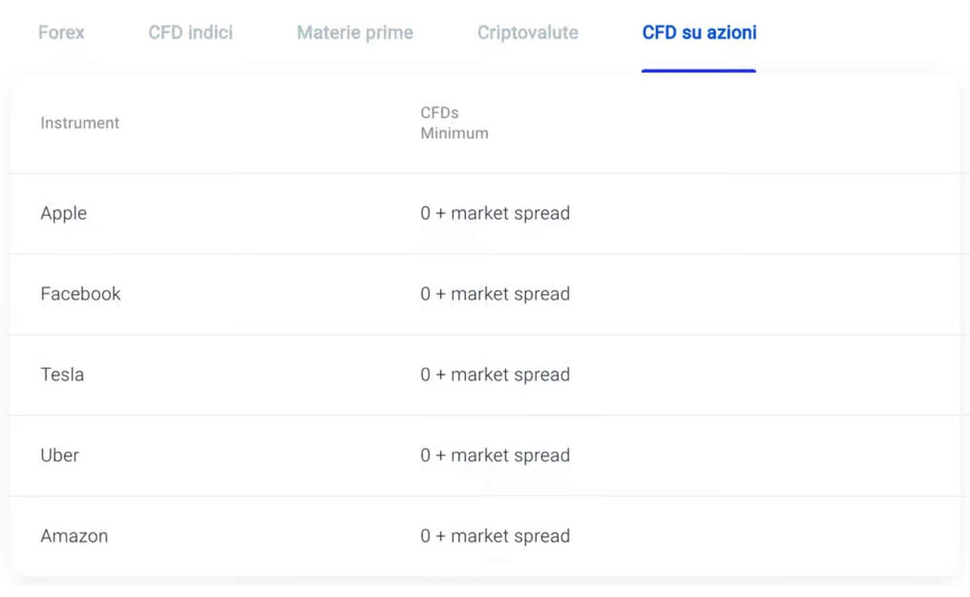Click Tesla's market spread value
Viewport: 970px width, 597px height.
495,375
